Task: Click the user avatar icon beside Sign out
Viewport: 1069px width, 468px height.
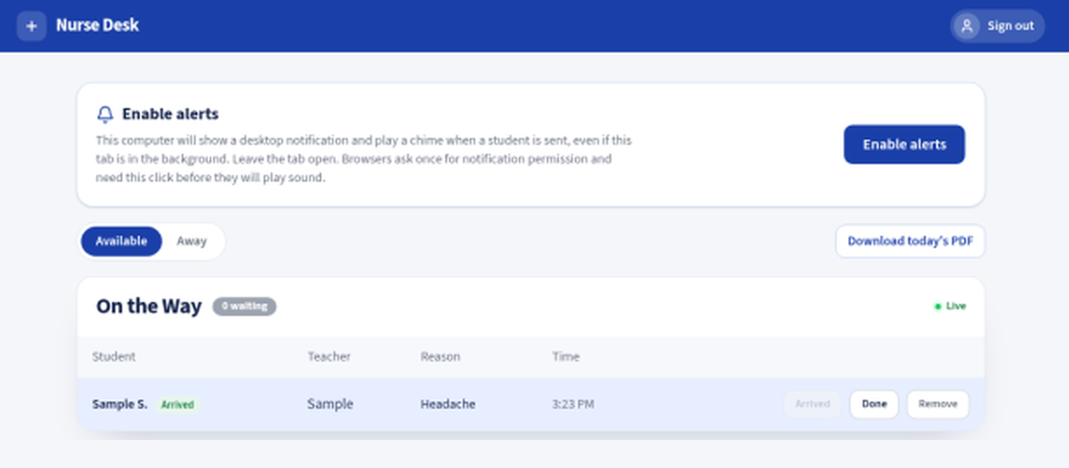Action: coord(967,26)
